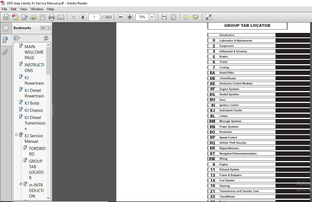Click the email envelope icon
312x202 pixels.
(61, 17)
